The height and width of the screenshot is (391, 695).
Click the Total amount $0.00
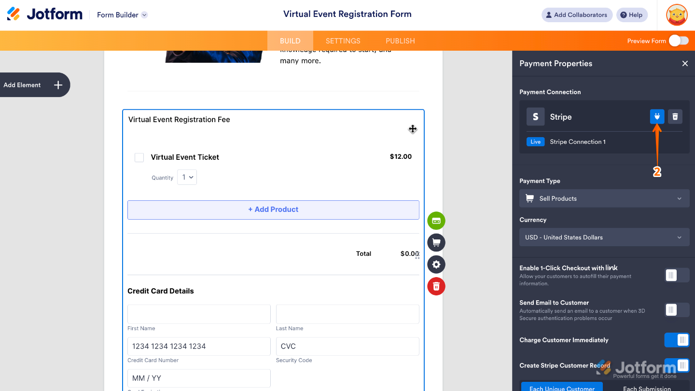click(x=410, y=253)
